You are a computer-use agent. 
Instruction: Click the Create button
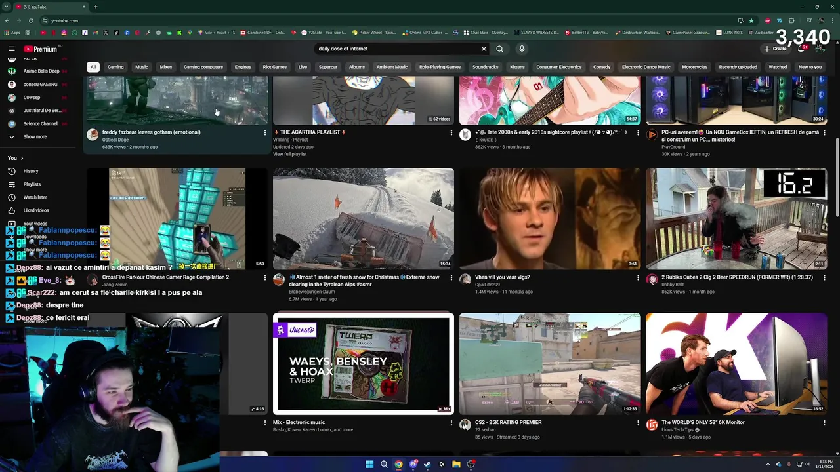[x=776, y=49]
